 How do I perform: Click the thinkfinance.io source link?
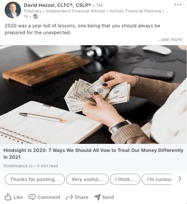18,166
